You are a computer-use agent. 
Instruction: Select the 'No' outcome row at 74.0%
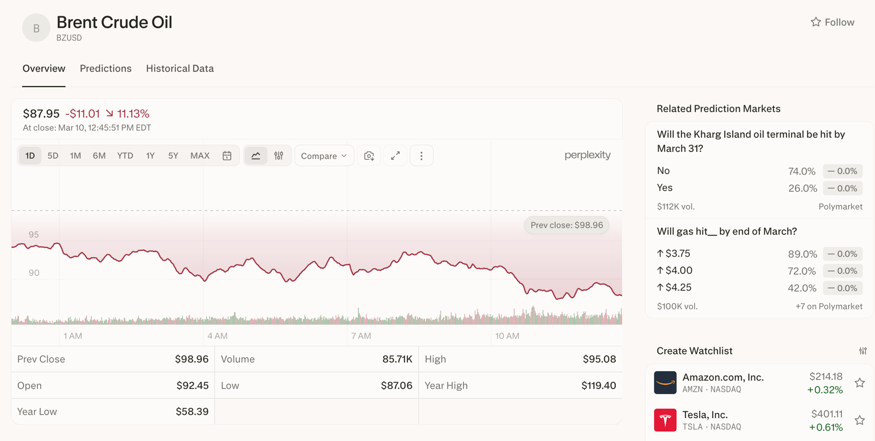click(x=760, y=171)
